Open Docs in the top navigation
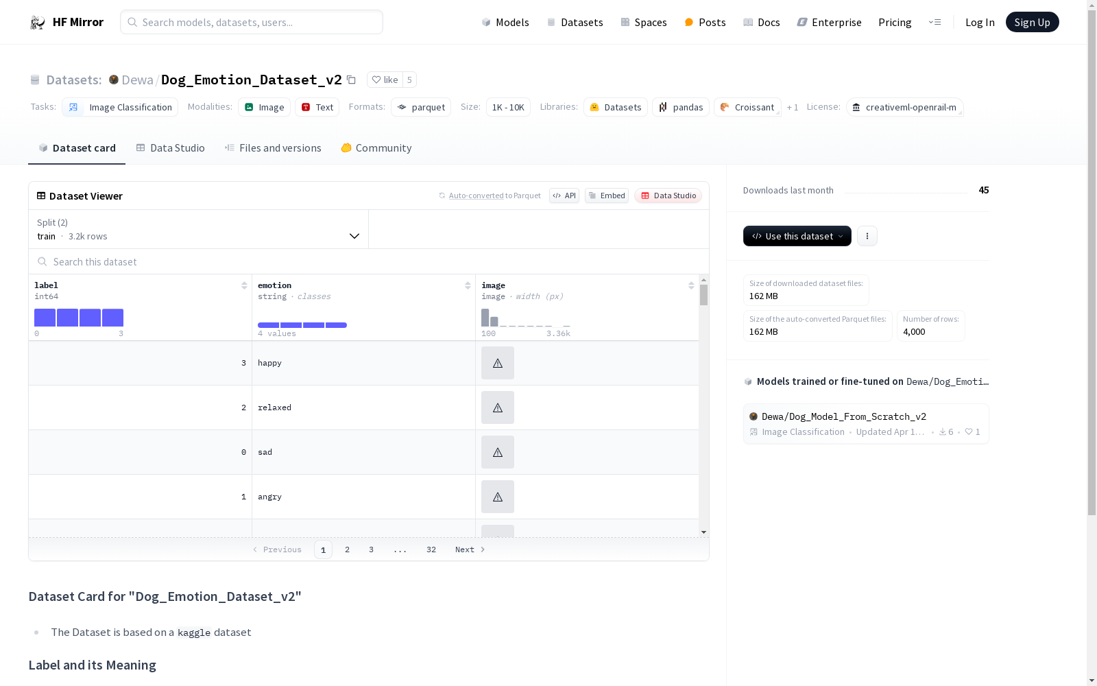The image size is (1097, 686). pyautogui.click(x=762, y=22)
